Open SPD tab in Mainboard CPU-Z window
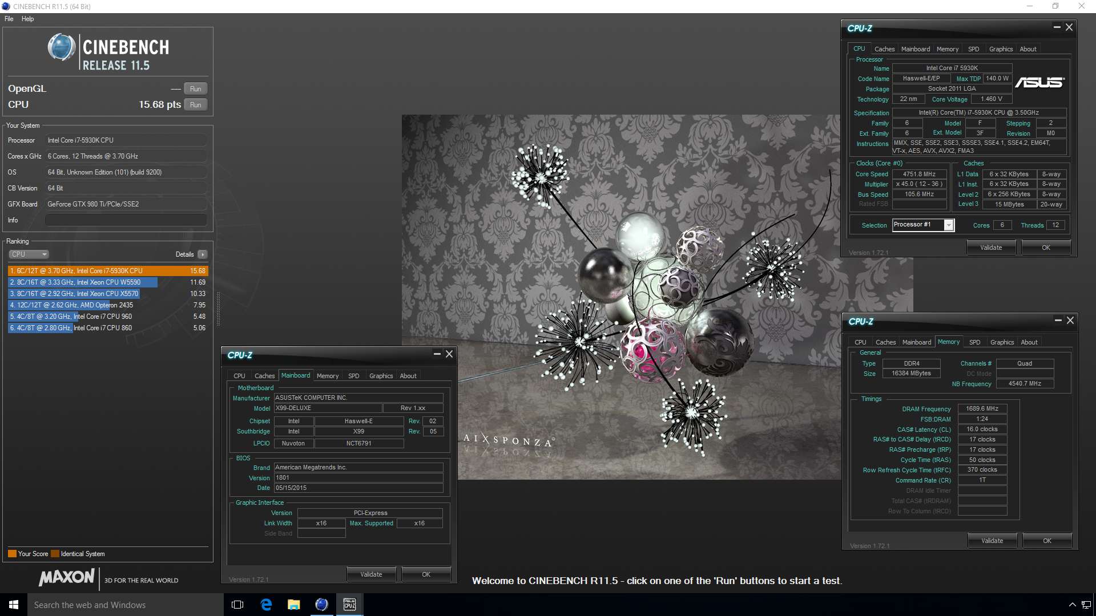The width and height of the screenshot is (1096, 616). pos(354,376)
